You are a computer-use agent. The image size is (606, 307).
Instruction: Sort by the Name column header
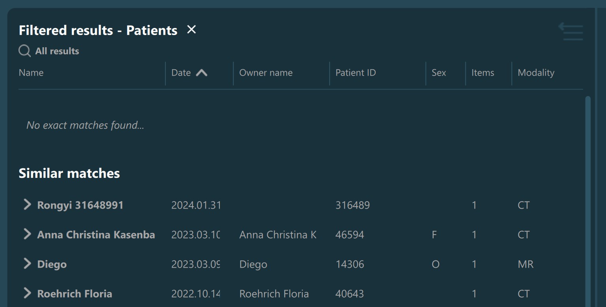[31, 73]
